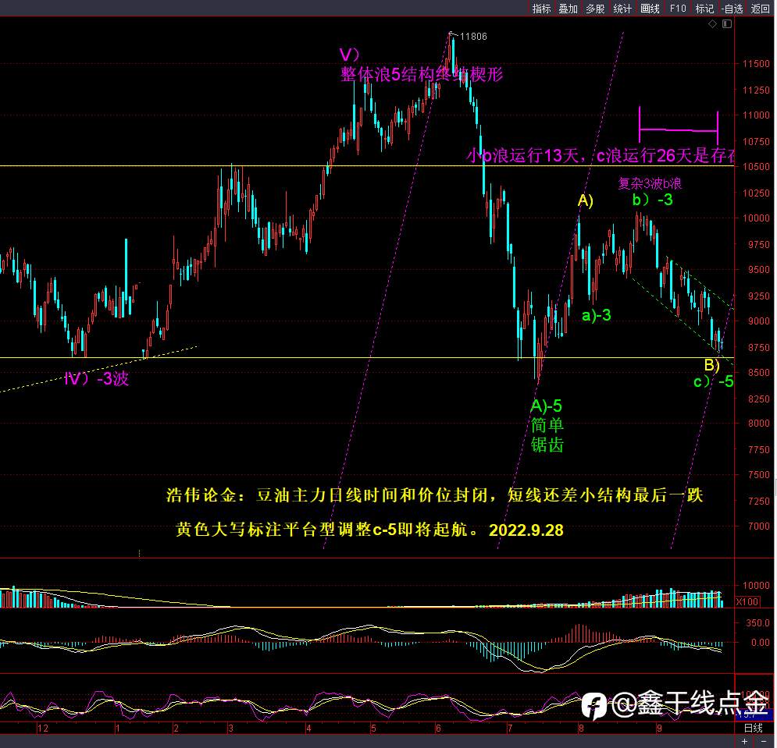The image size is (777, 748).
Task: Activate the 画线 drawing tools
Action: coord(650,9)
